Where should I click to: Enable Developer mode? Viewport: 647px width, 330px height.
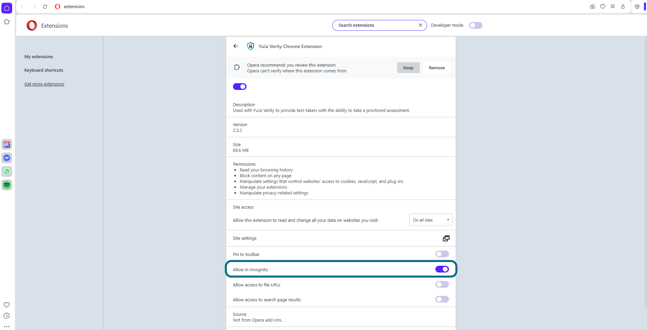pyautogui.click(x=475, y=25)
